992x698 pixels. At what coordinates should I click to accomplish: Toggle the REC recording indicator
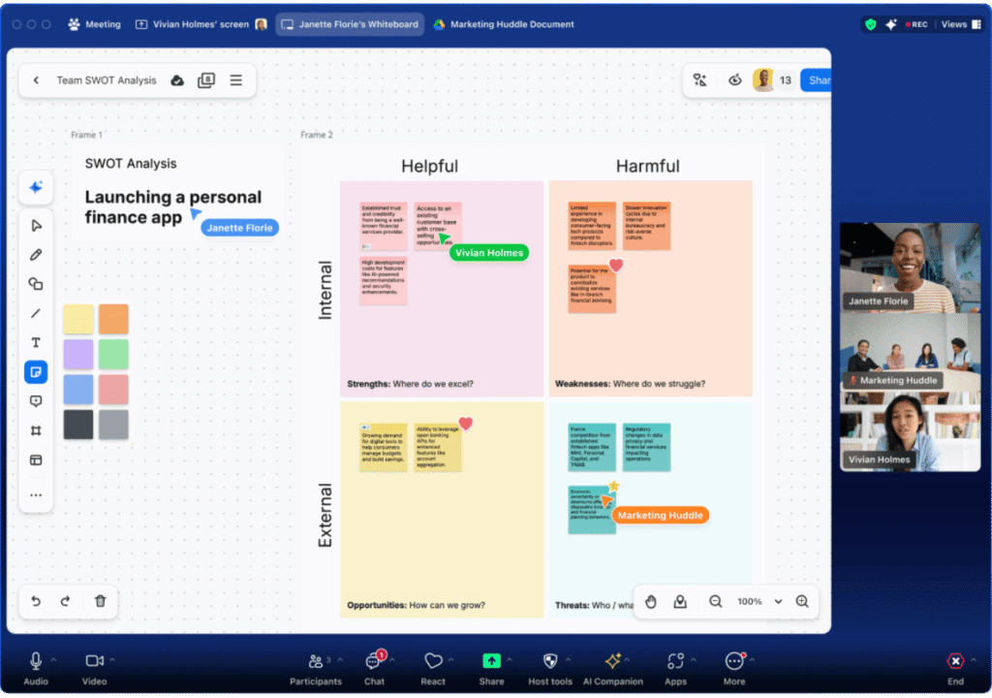[916, 24]
